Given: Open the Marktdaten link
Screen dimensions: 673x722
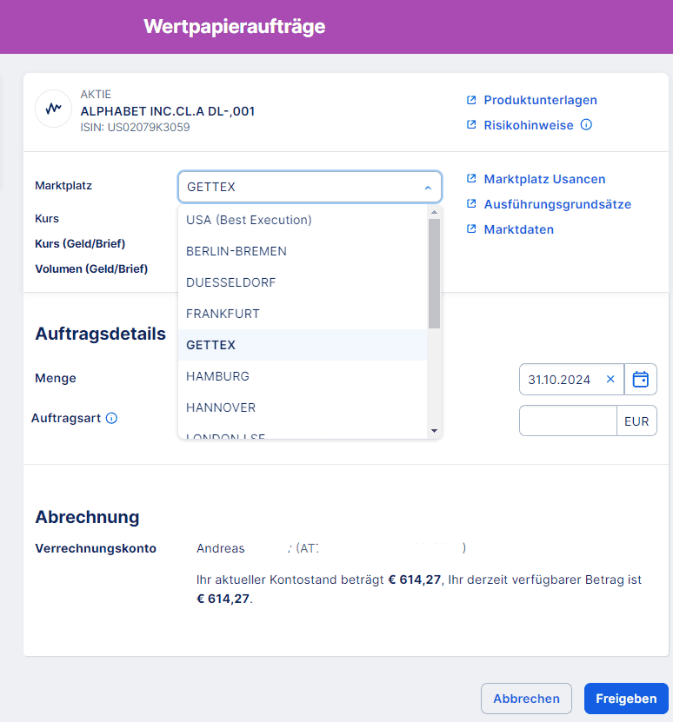Looking at the screenshot, I should (x=518, y=229).
